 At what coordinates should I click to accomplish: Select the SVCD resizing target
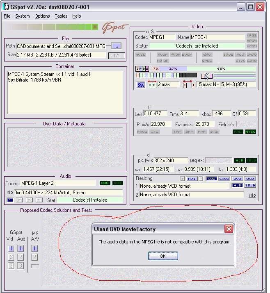(x=224, y=179)
